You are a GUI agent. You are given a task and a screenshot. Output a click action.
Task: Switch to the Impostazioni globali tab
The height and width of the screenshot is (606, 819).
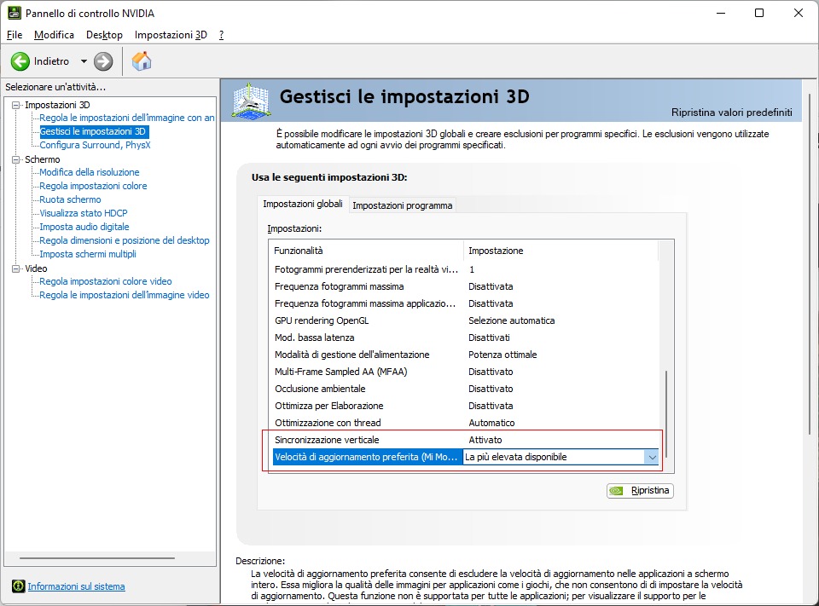303,204
